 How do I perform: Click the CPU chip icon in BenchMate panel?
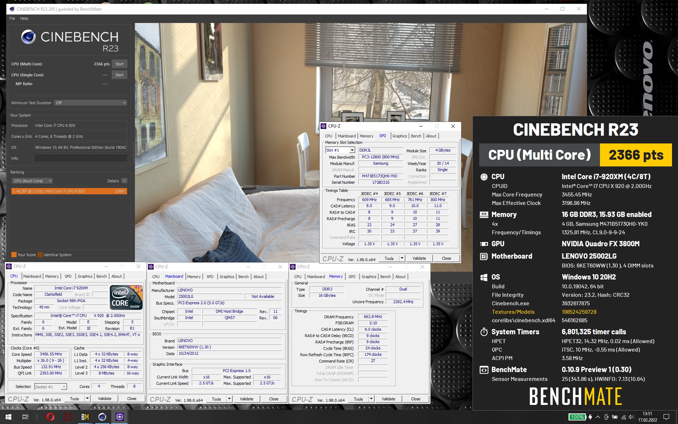484,177
